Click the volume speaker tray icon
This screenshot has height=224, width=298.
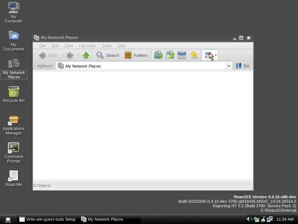coord(249,219)
